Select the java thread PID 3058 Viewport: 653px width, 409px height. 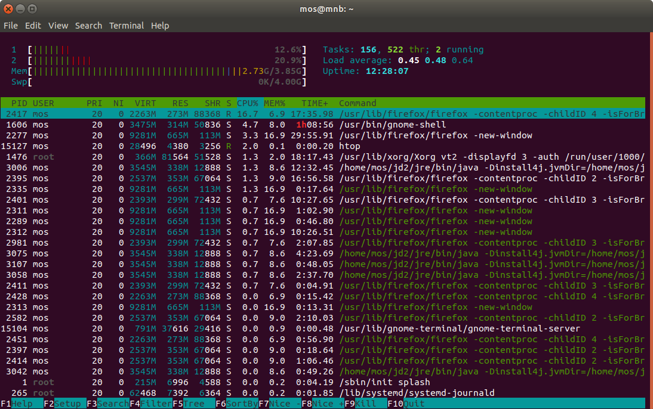pos(323,275)
